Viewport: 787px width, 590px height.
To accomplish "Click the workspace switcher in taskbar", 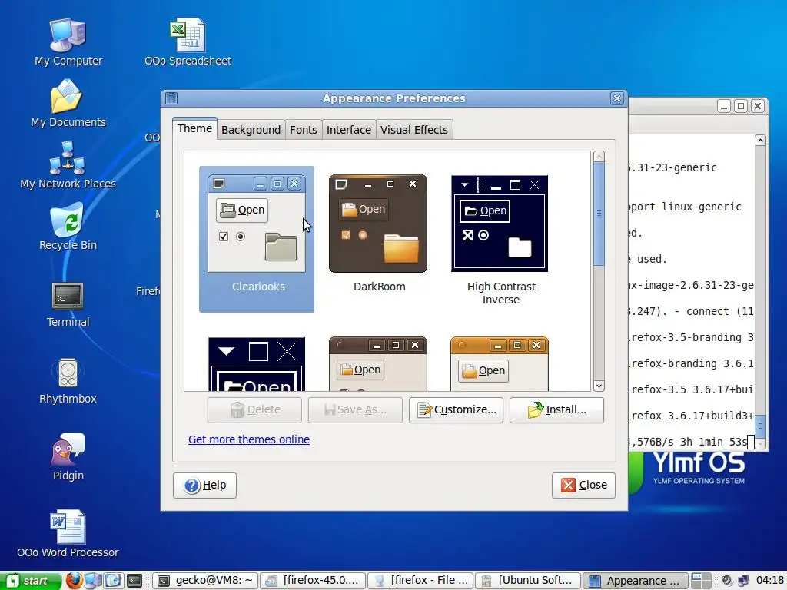I will tap(701, 581).
